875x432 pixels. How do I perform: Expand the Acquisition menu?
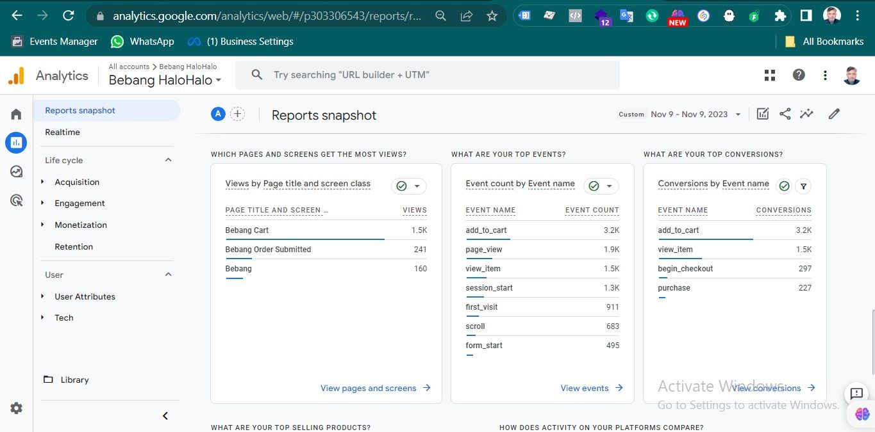coord(77,182)
